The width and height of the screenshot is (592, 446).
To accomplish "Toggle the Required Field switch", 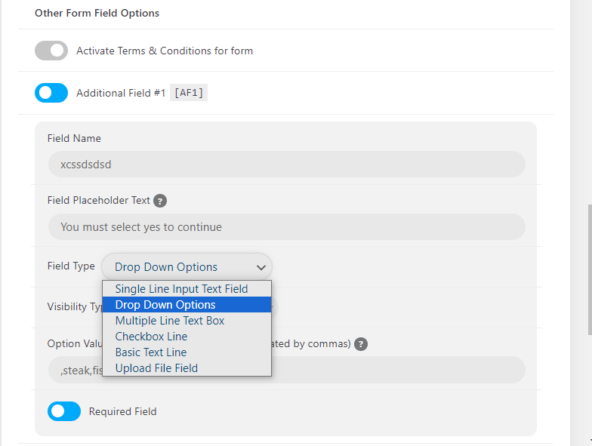I will (x=64, y=411).
